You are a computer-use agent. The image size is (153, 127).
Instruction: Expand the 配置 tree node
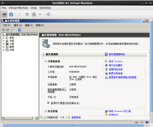(4, 47)
